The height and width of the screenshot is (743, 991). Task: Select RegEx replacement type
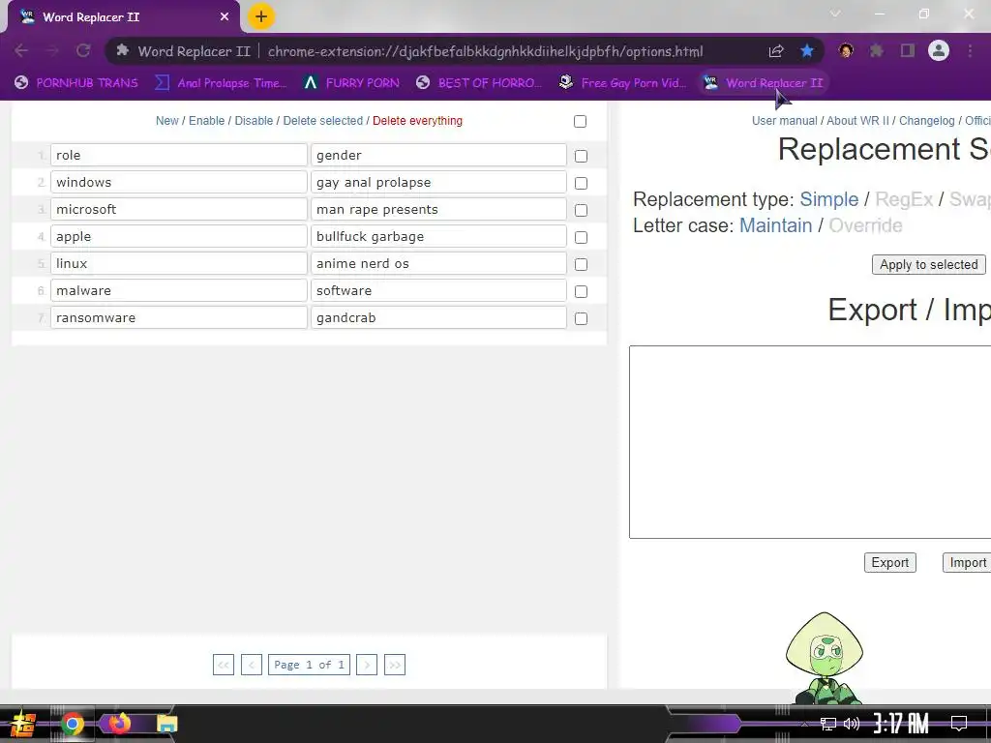point(904,199)
